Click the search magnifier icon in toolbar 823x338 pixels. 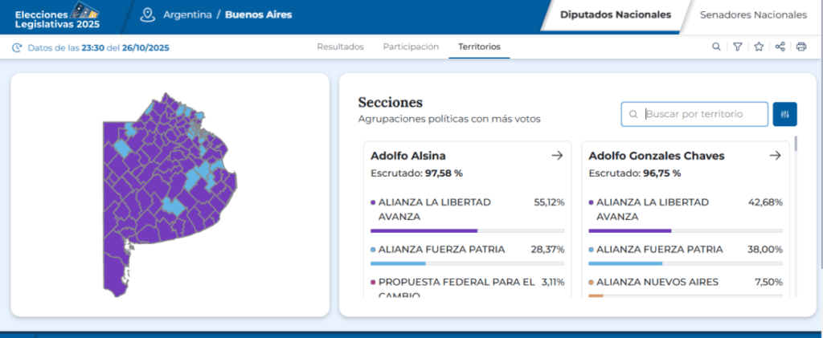tap(716, 47)
